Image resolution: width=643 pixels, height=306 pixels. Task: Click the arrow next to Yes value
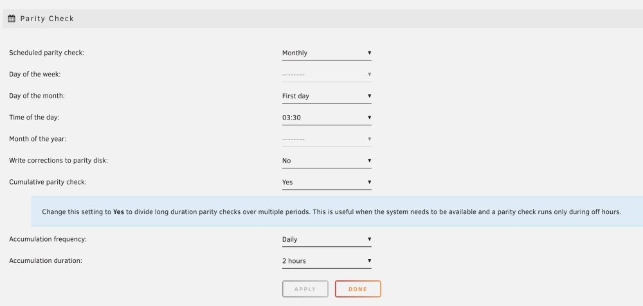click(369, 182)
